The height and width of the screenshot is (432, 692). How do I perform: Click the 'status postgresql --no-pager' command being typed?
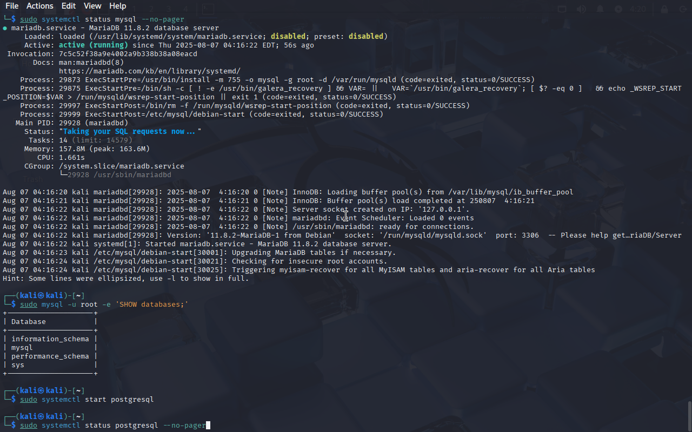tap(145, 426)
